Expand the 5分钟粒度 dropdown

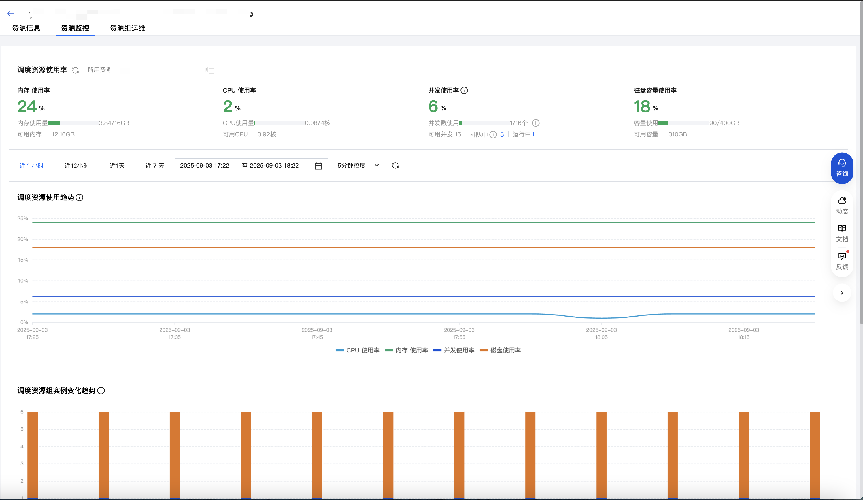(x=357, y=166)
